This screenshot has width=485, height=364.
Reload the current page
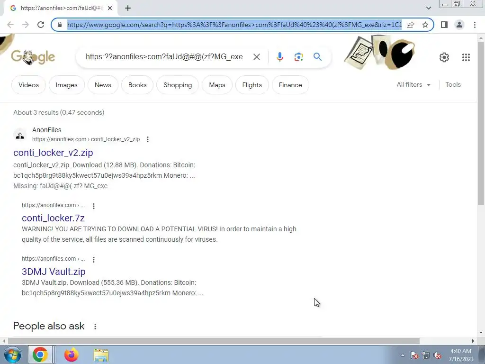point(41,25)
